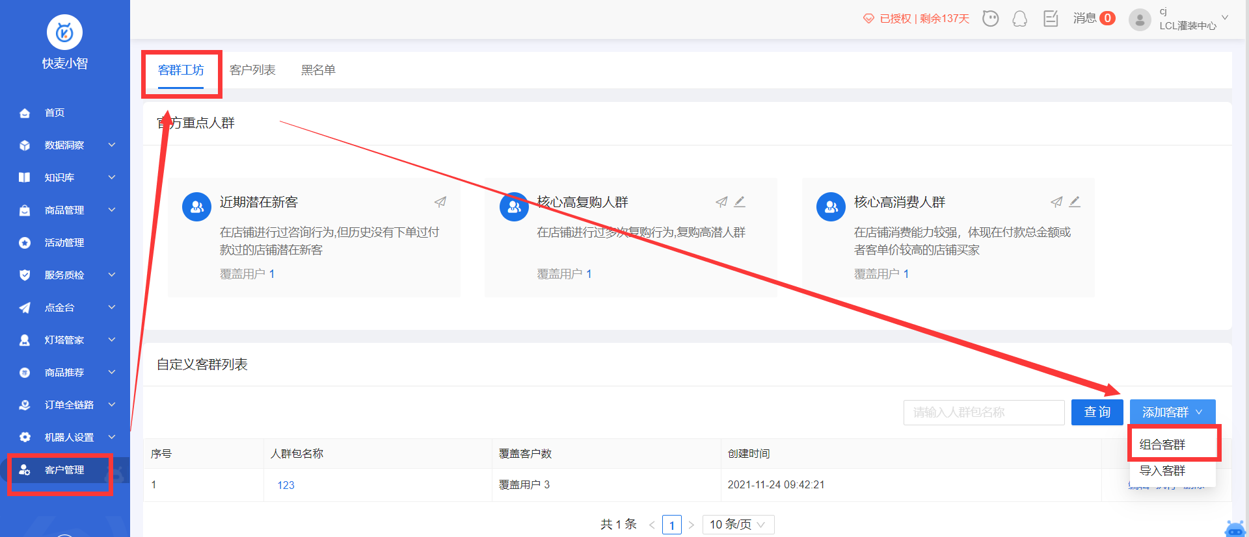Click the user avatar icon

[x=1140, y=19]
